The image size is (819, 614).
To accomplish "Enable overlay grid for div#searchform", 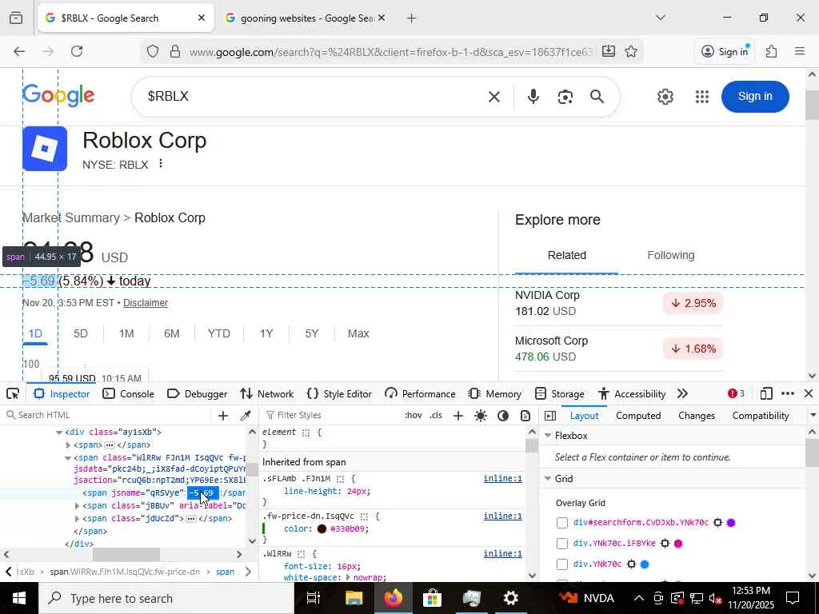I will pyautogui.click(x=562, y=523).
